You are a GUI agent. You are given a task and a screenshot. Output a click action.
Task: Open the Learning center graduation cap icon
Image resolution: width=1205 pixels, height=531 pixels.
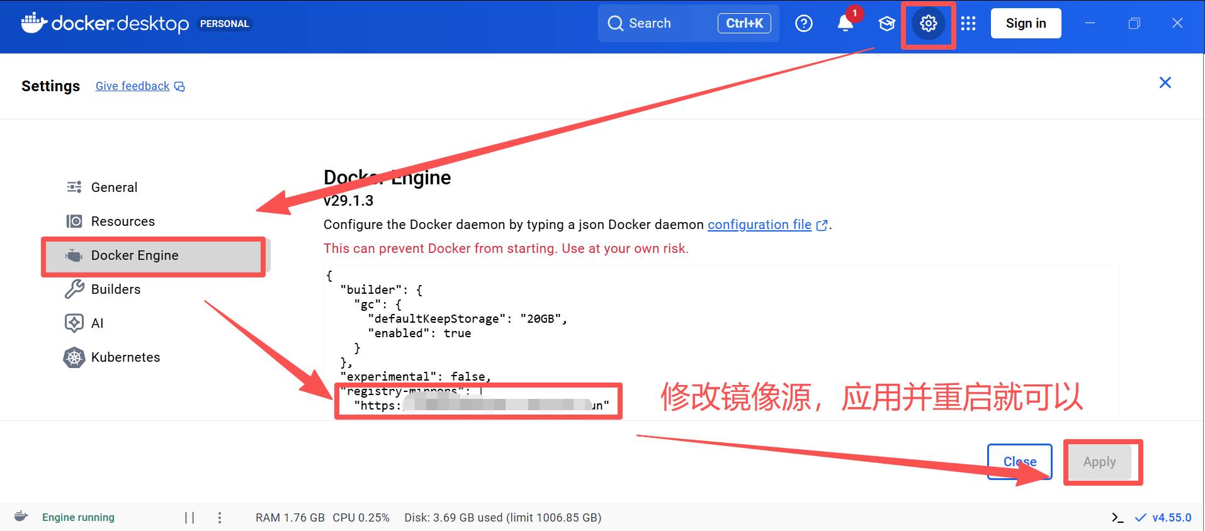point(887,24)
